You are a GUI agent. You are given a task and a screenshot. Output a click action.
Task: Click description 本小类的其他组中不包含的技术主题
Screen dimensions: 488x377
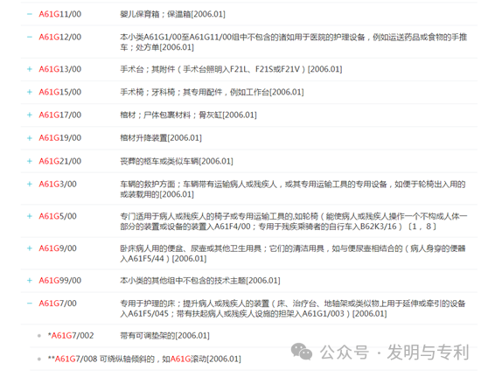point(200,281)
